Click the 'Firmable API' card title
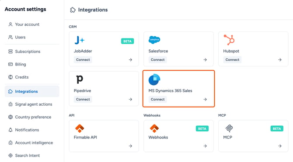Screen dimensions: 293x162 [85, 138]
